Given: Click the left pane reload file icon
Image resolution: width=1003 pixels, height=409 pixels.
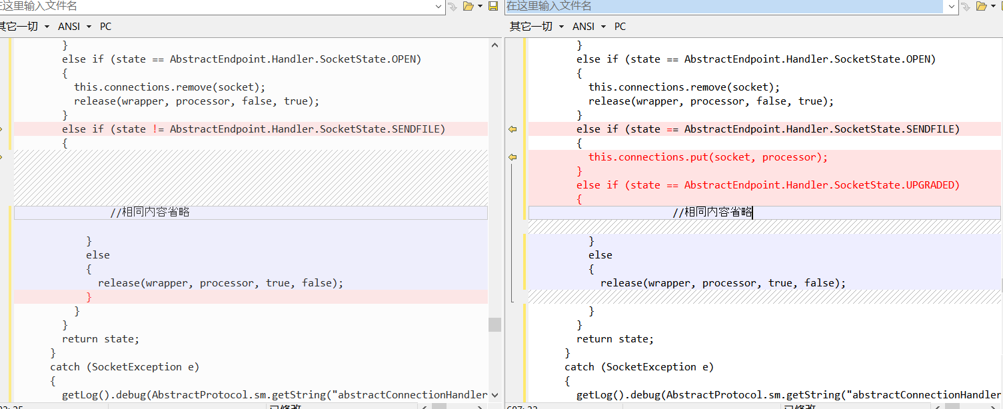Looking at the screenshot, I should coord(453,6).
